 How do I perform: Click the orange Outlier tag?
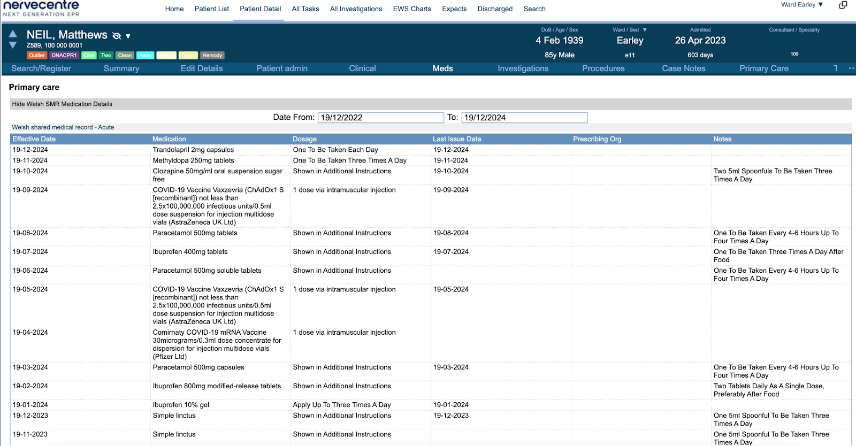coord(37,55)
